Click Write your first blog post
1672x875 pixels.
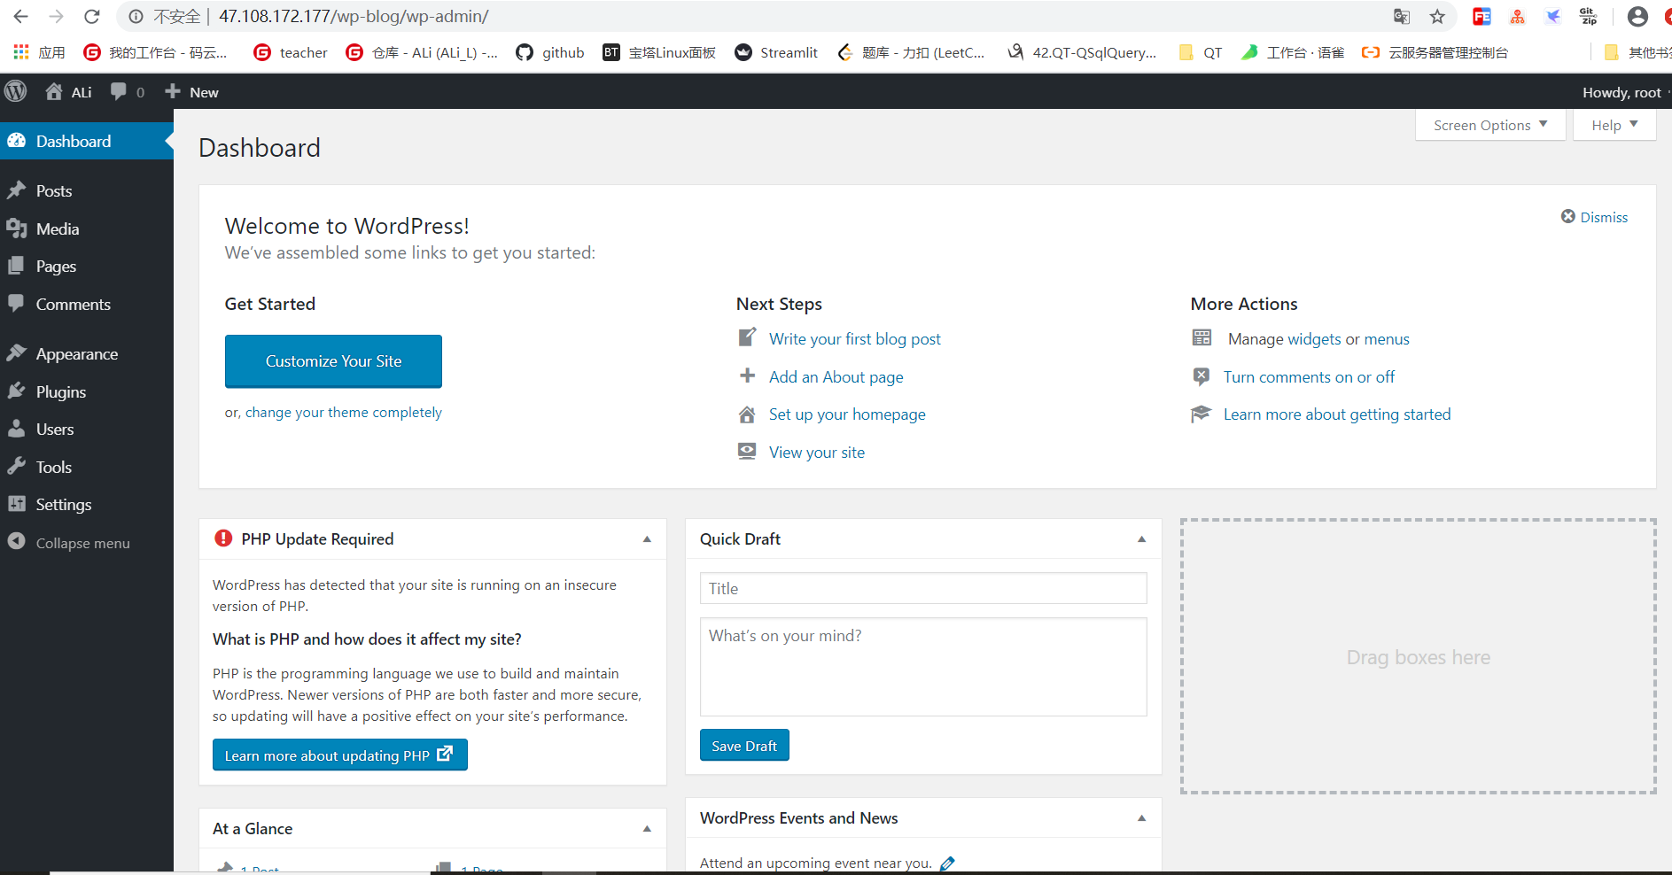coord(854,338)
